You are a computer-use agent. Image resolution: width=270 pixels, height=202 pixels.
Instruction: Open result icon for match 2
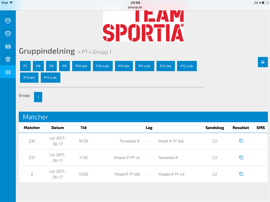point(241,174)
